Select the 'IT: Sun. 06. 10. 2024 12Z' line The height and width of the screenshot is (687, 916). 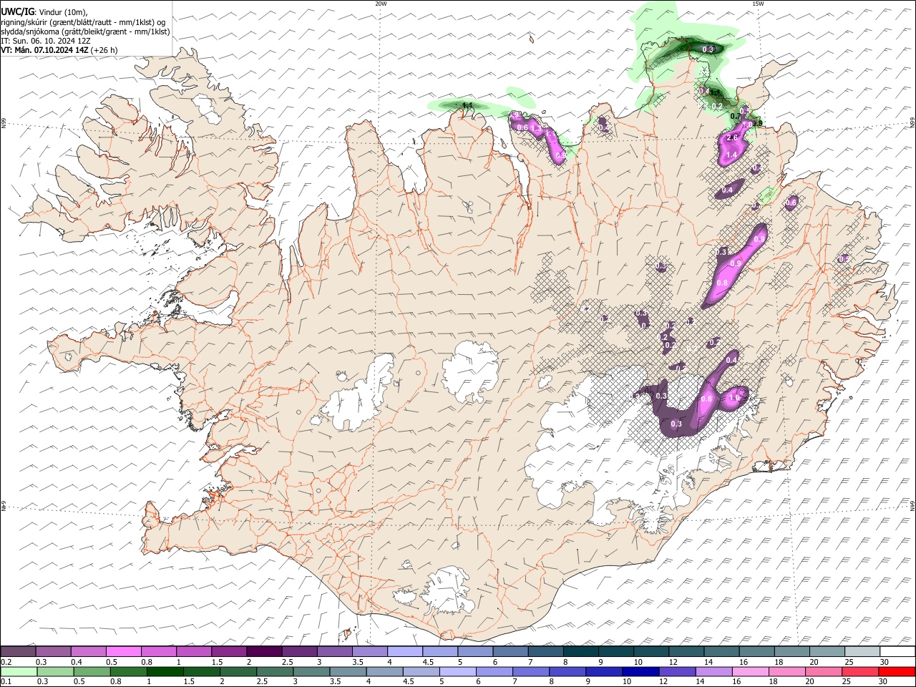46,41
